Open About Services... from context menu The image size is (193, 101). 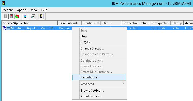coord(99,96)
